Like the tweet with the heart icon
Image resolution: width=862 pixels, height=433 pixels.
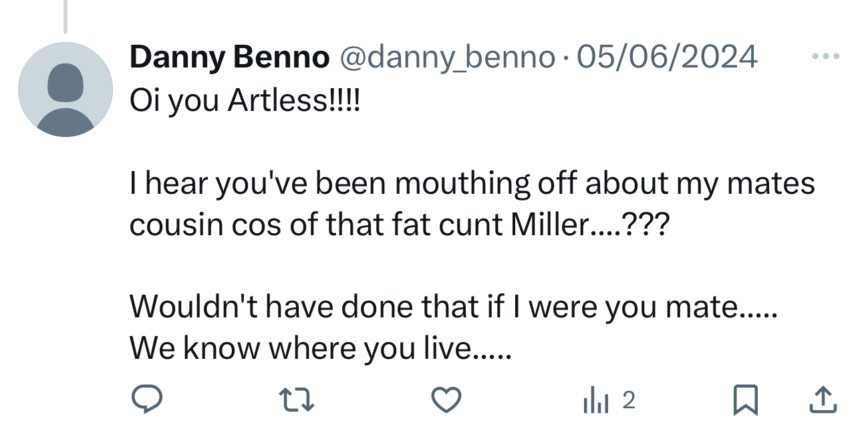[446, 400]
